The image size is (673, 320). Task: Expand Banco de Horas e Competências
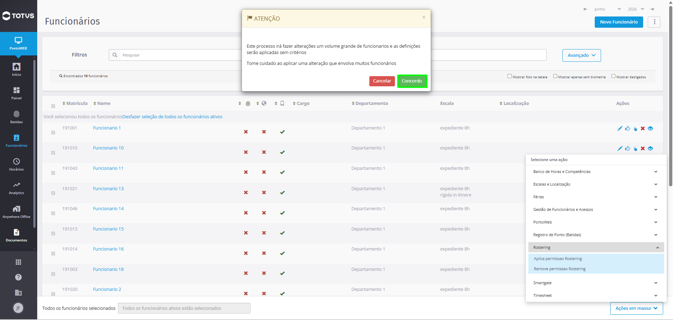point(596,172)
